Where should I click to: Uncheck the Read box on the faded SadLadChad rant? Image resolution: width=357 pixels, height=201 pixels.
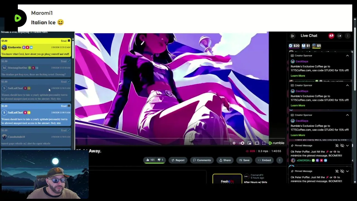[69, 82]
